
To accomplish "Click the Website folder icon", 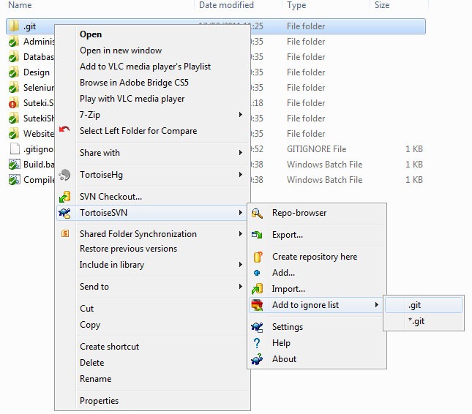I will [14, 134].
